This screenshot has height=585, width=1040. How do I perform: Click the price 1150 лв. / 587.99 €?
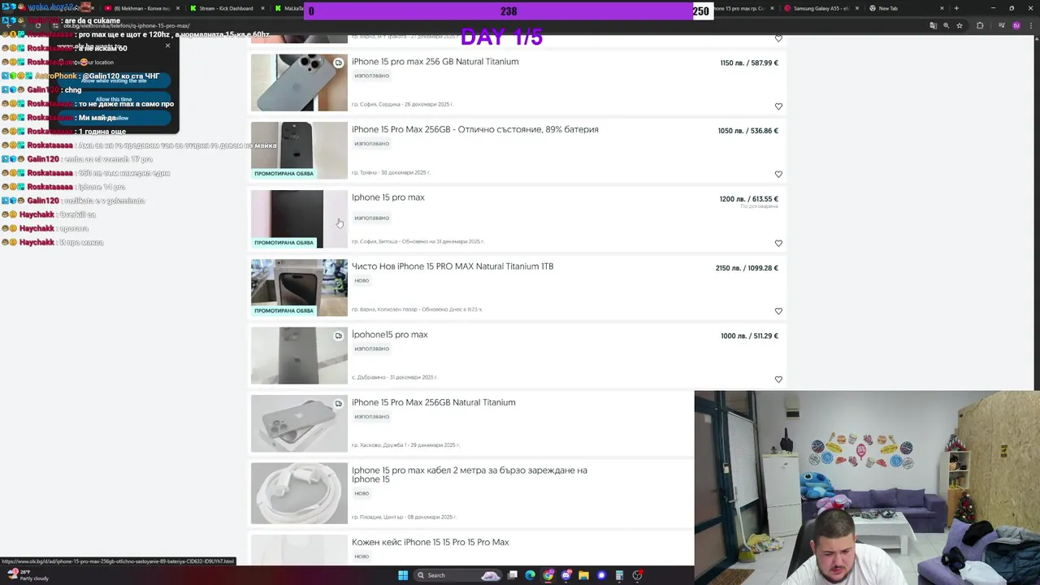pyautogui.click(x=748, y=63)
